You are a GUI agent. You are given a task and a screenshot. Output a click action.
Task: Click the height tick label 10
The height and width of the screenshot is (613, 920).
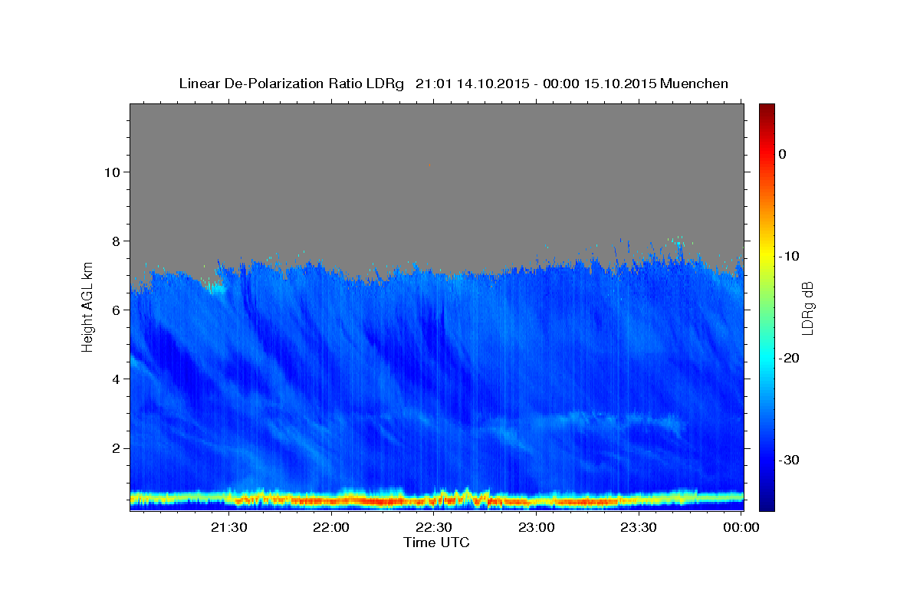(x=112, y=172)
